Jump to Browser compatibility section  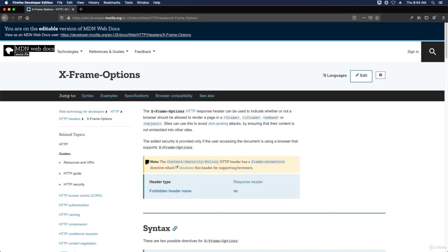pyautogui.click(x=174, y=96)
